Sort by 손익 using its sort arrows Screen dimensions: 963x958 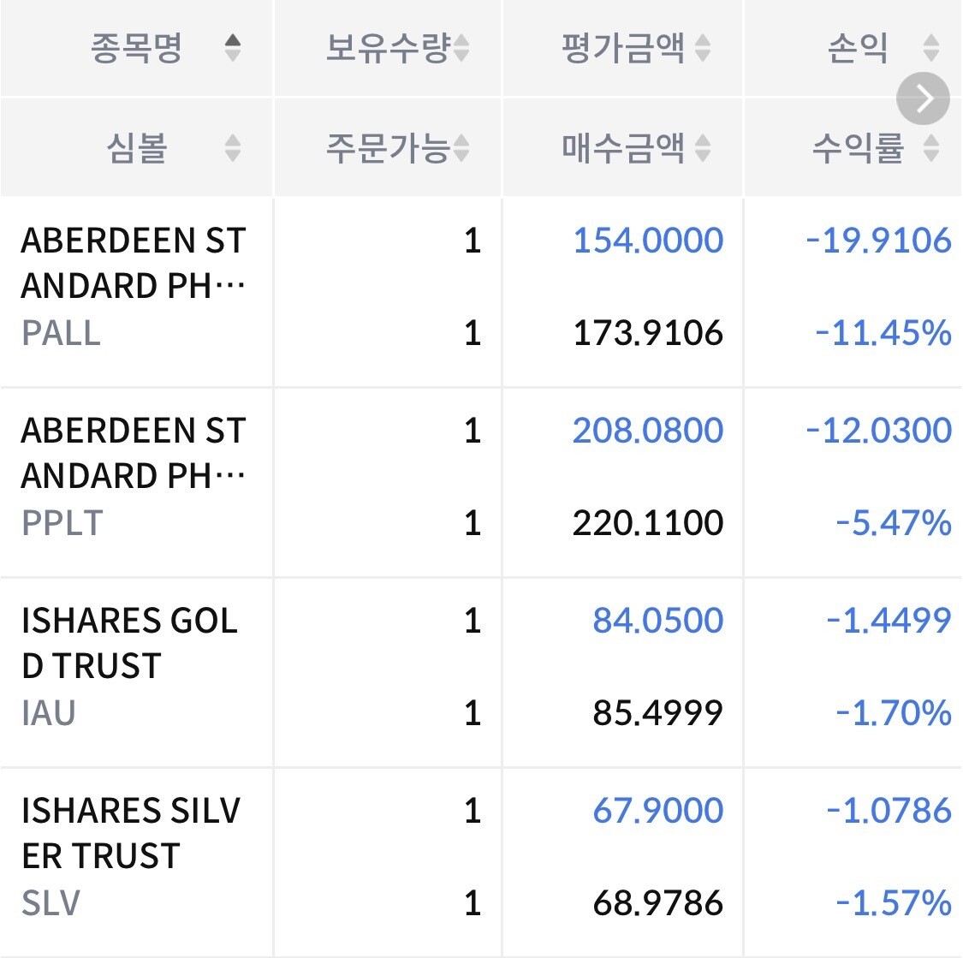(x=931, y=48)
